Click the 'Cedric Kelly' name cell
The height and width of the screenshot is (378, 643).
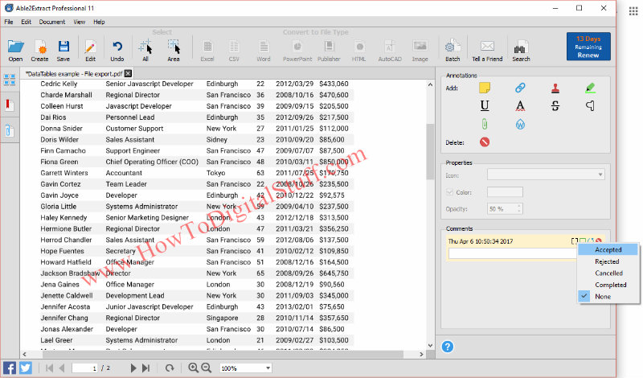(59, 84)
